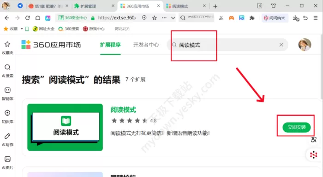This screenshot has height=177, width=323.
Task: Expand the 收藏 dropdown arrow
Action: [22, 29]
